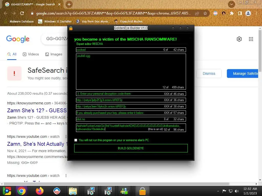The width and height of the screenshot is (262, 196).
Task: Switch to the orange padlock app on the taskbar
Action: coord(142,191)
